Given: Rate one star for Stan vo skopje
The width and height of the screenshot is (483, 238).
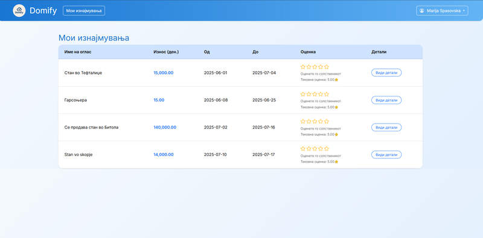Looking at the screenshot, I should pos(303,148).
